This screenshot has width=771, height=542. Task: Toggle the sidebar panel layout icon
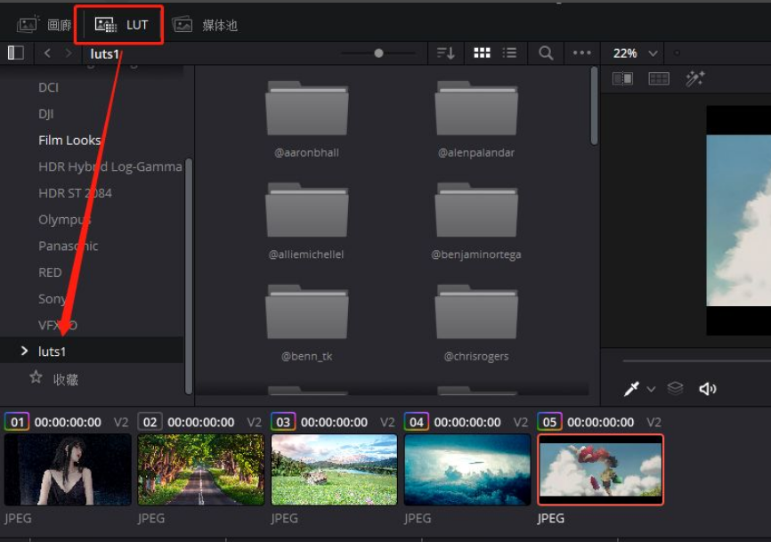pyautogui.click(x=16, y=53)
